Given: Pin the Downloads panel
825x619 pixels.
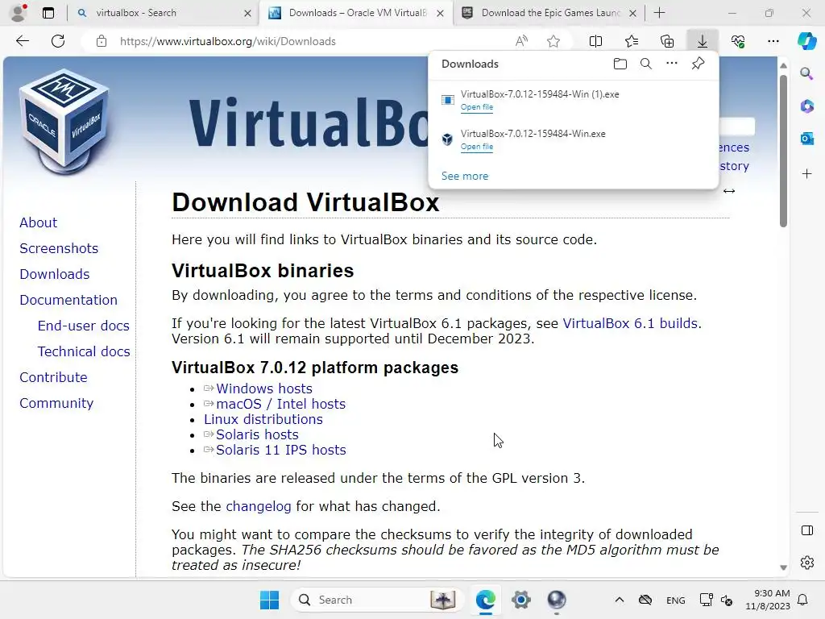Looking at the screenshot, I should tap(698, 64).
